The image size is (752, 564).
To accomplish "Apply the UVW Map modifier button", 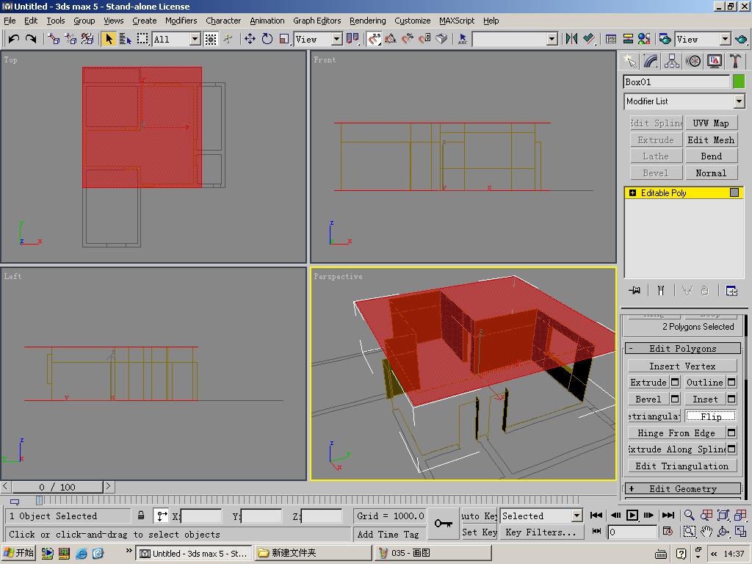I will 711,123.
